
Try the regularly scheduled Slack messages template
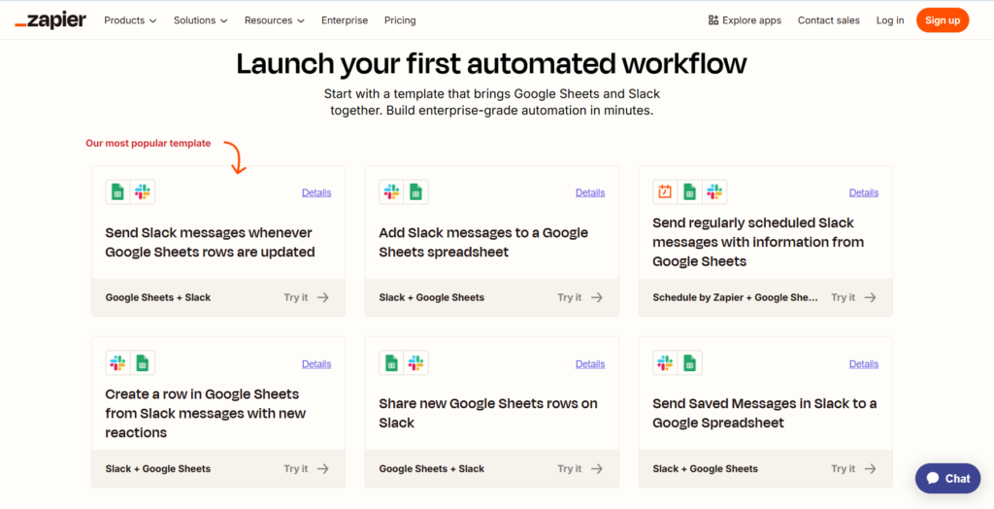coord(854,297)
